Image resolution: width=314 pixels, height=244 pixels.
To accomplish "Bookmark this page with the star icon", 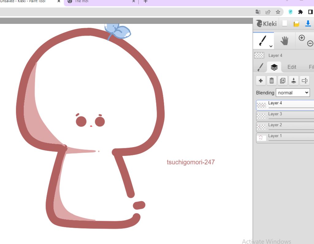I will coord(278,12).
